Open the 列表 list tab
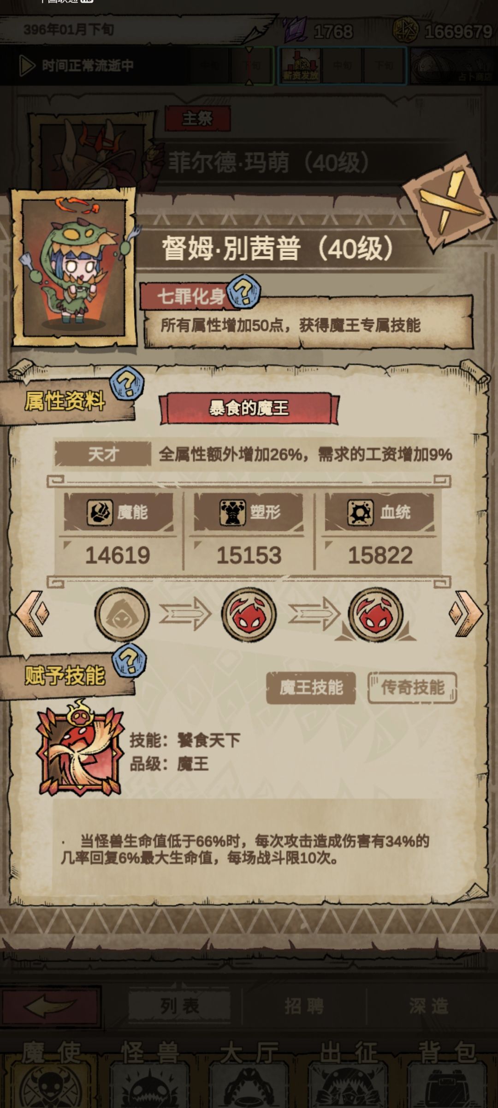Screen dimensions: 498x1108 [x=179, y=1006]
